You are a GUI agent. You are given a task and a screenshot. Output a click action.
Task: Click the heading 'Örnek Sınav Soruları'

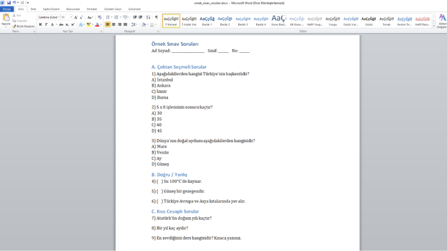pos(175,44)
